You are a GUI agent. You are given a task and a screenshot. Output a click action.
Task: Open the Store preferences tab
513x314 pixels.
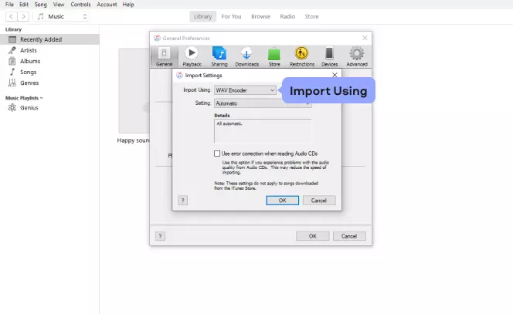[x=274, y=56]
